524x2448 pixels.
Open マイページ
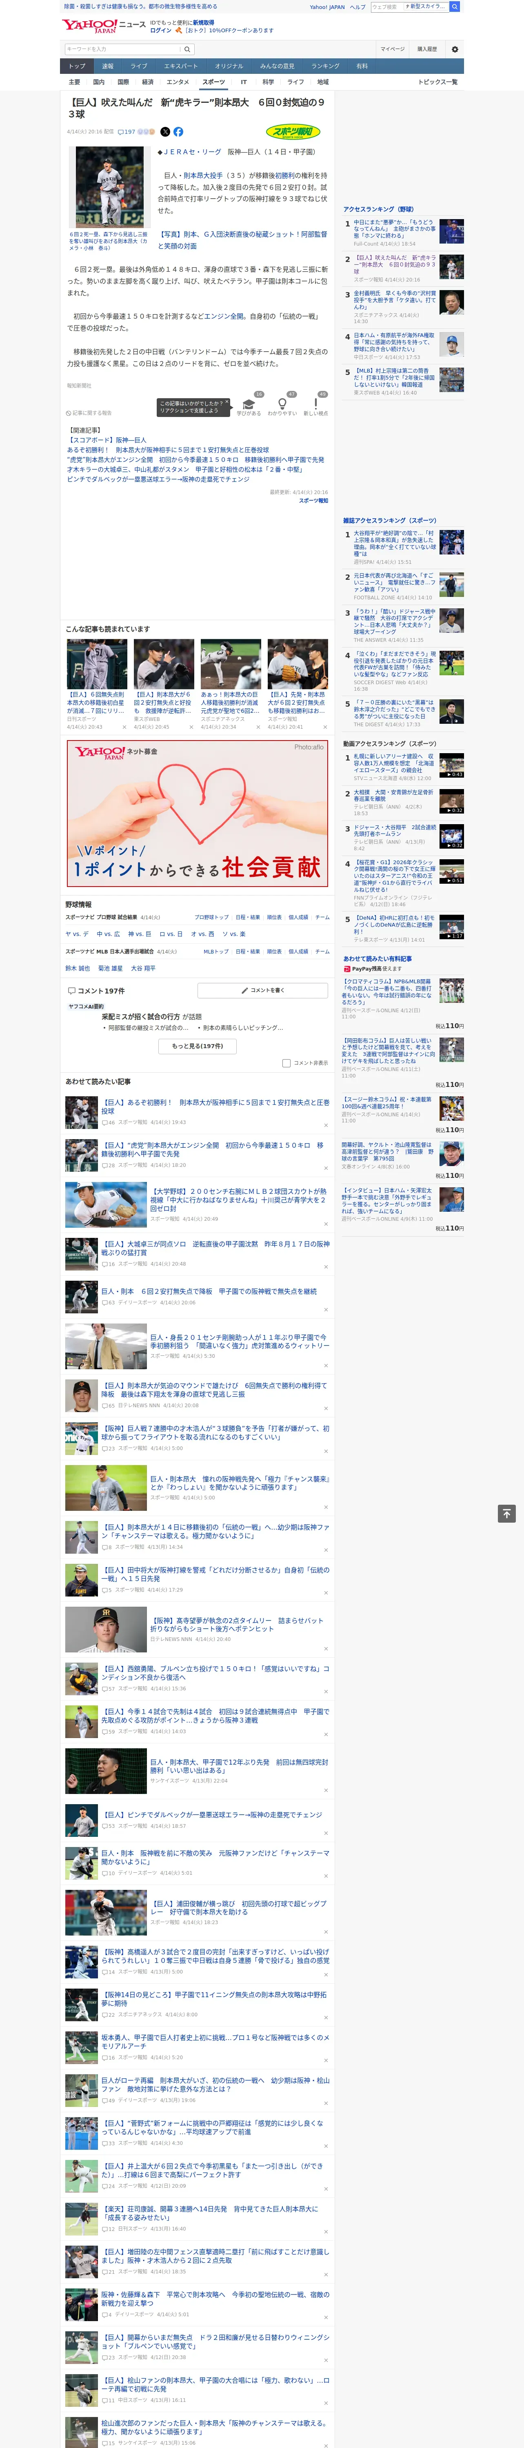[393, 49]
